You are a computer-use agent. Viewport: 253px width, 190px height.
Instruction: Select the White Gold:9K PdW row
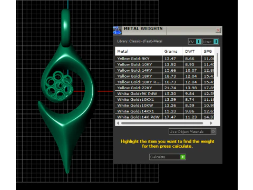coord(164,93)
